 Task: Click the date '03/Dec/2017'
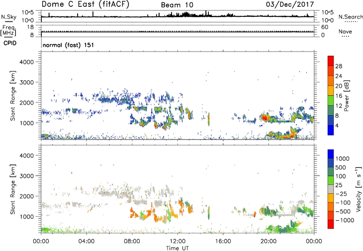pyautogui.click(x=290, y=5)
